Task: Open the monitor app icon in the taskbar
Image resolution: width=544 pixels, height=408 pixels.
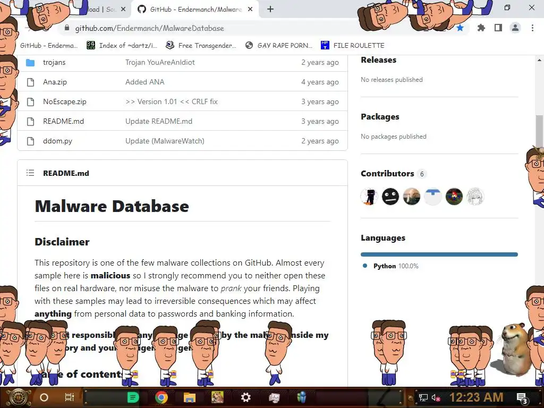Action: point(274,397)
